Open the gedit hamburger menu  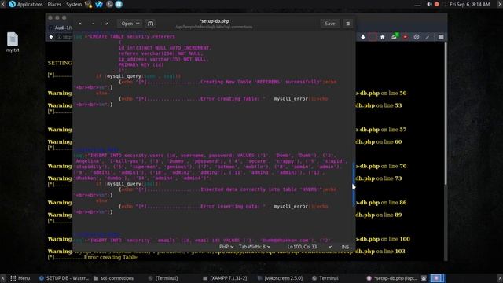(x=347, y=24)
